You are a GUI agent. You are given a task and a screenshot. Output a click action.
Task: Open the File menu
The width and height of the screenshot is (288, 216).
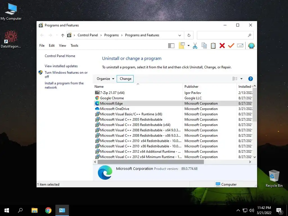click(42, 46)
